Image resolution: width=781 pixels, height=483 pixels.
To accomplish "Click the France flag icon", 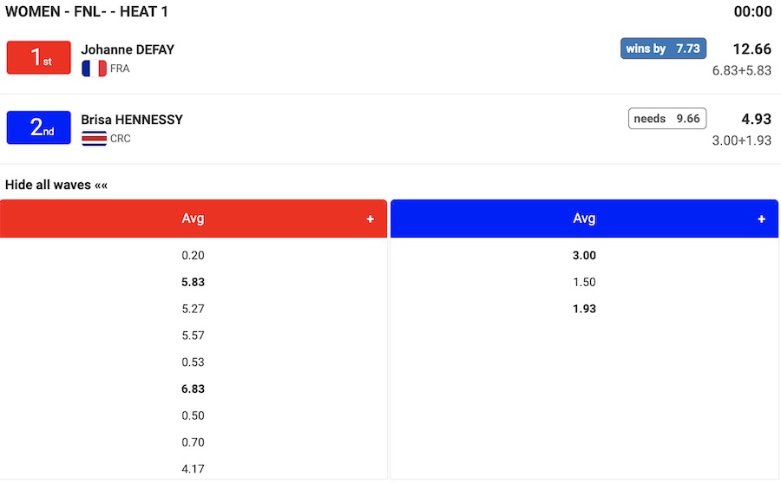I will coord(94,69).
